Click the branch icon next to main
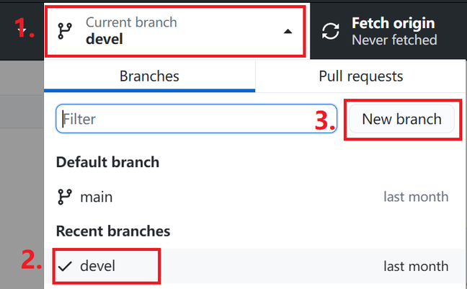The image size is (467, 289). (x=65, y=197)
